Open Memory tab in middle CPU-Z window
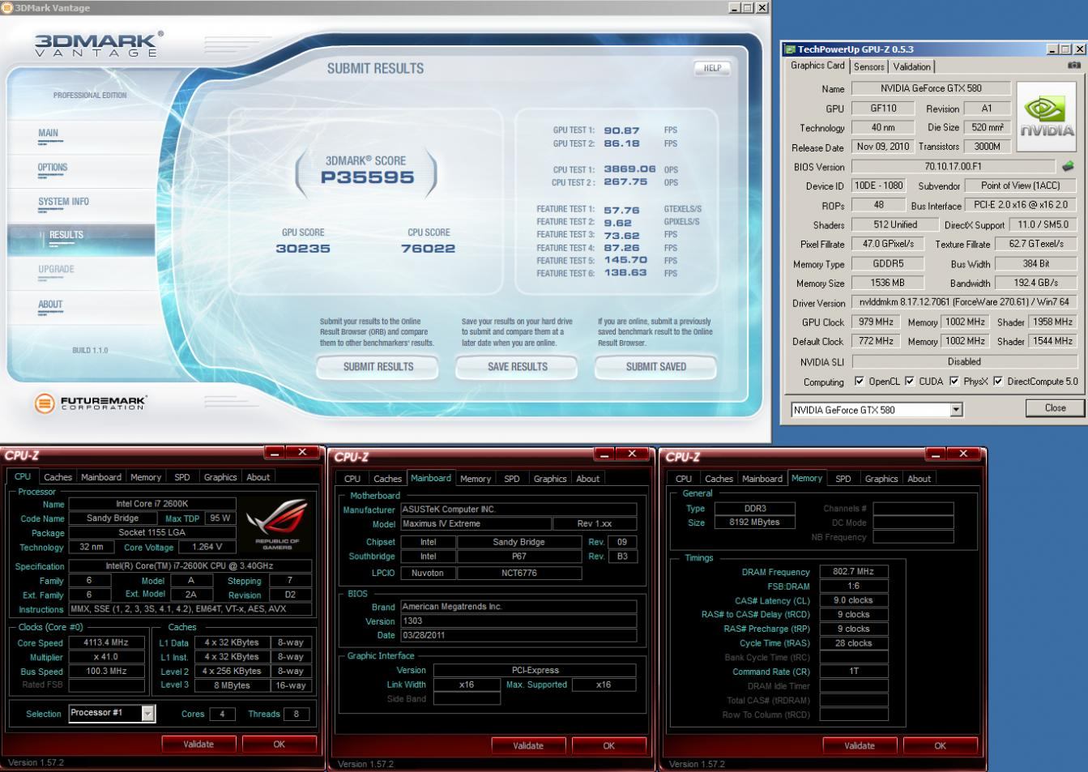This screenshot has height=772, width=1088. [x=476, y=480]
